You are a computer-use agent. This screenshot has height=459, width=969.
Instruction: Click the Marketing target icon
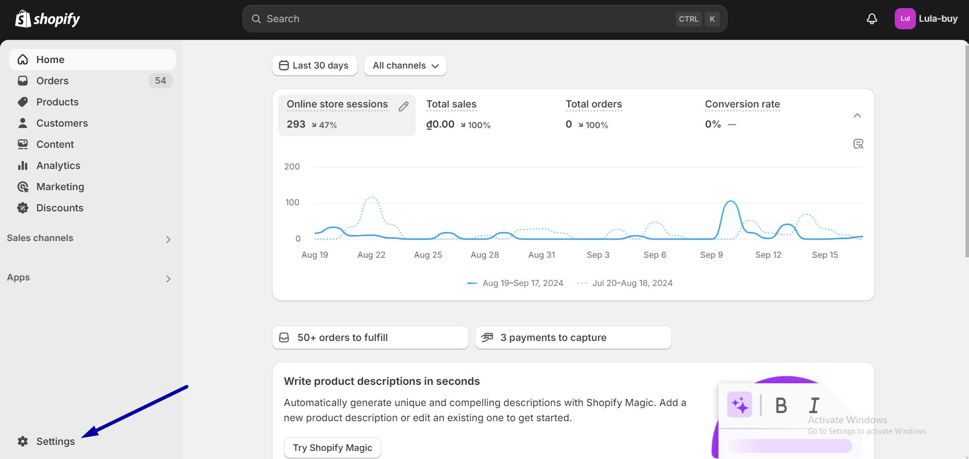(x=23, y=187)
